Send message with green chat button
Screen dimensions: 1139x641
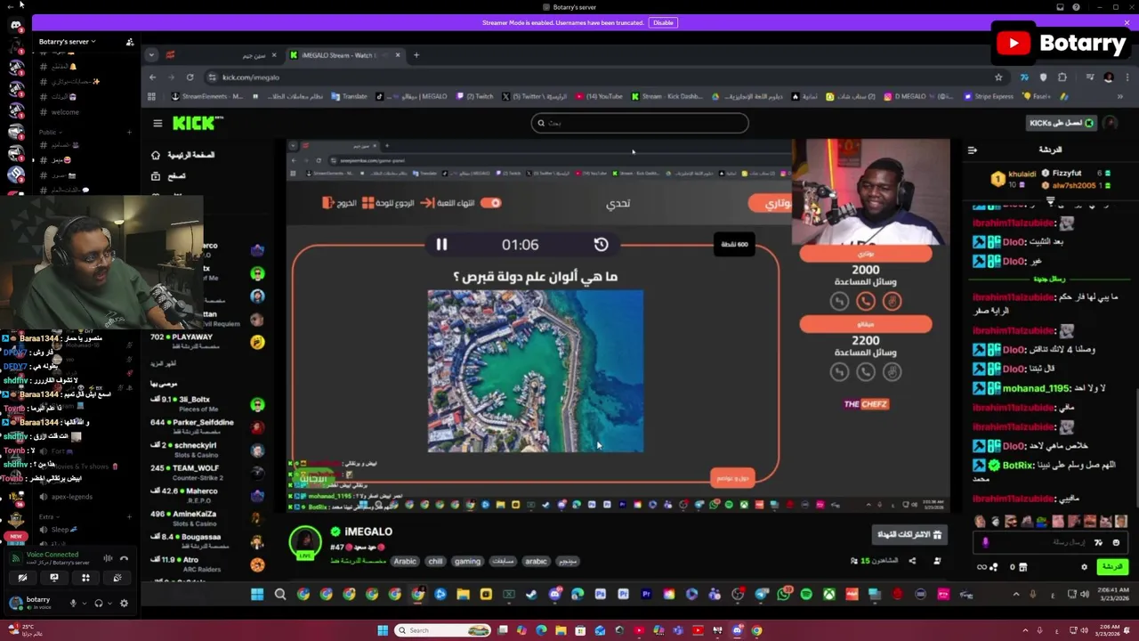(1112, 566)
